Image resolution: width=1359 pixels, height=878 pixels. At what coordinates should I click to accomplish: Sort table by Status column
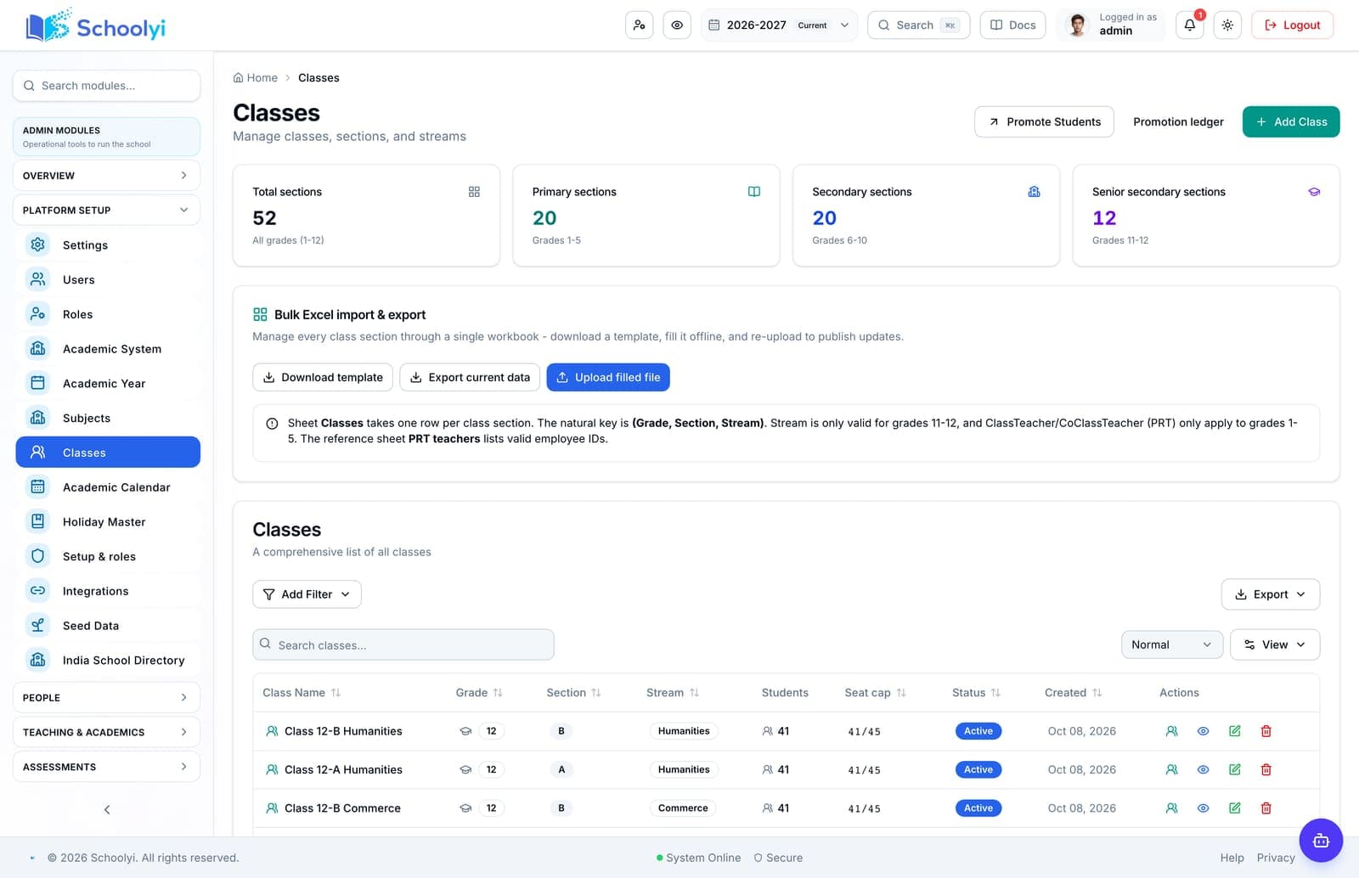995,693
